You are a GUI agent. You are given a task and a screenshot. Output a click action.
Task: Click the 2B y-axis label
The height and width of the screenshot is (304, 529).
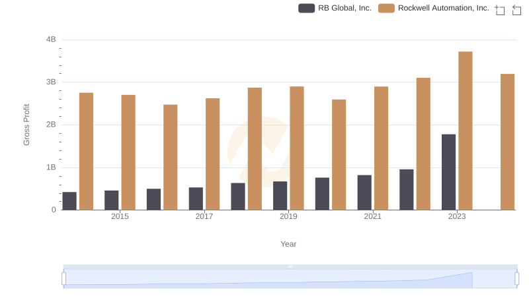(x=51, y=125)
